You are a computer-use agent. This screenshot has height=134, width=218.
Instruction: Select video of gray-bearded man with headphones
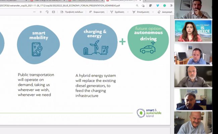pos(193,77)
